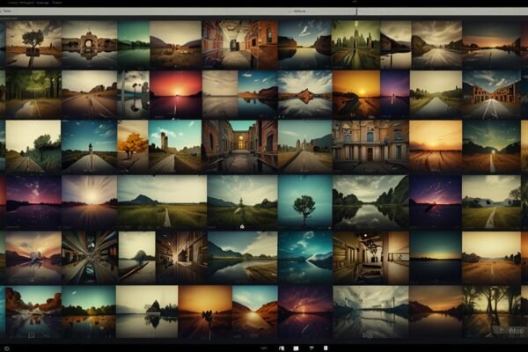Image resolution: width=528 pixels, height=352 pixels.
Task: Click the leftmost icon in the bottom-center toolbar
Action: [265, 348]
